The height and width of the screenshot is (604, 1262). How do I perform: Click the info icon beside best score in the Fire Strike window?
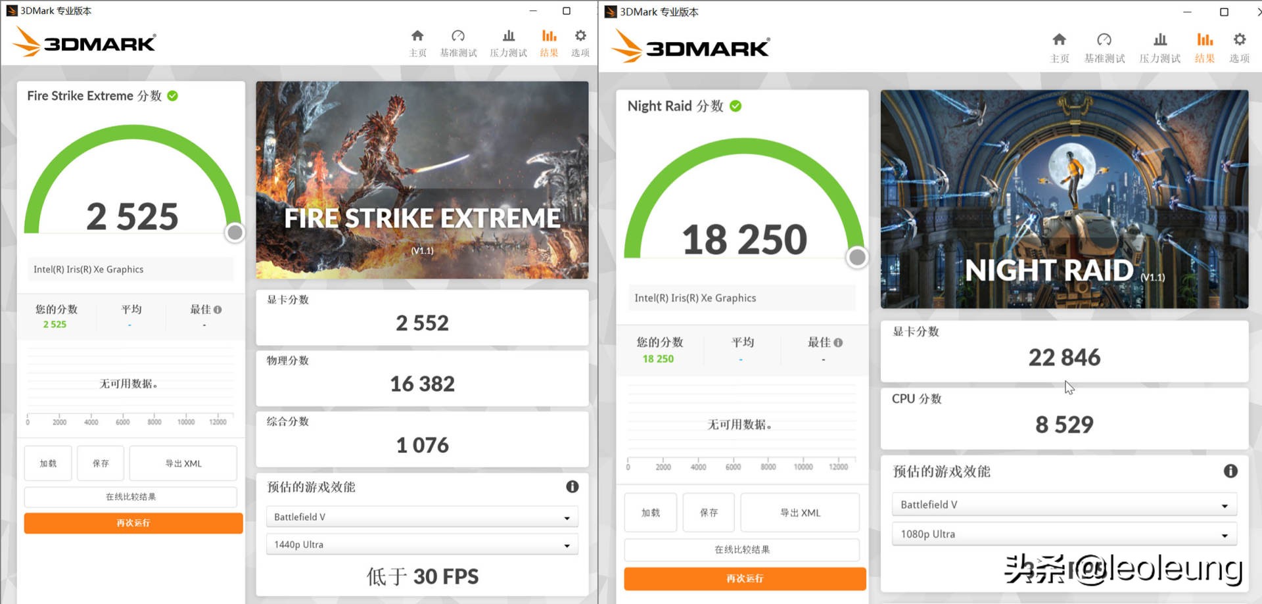point(218,310)
